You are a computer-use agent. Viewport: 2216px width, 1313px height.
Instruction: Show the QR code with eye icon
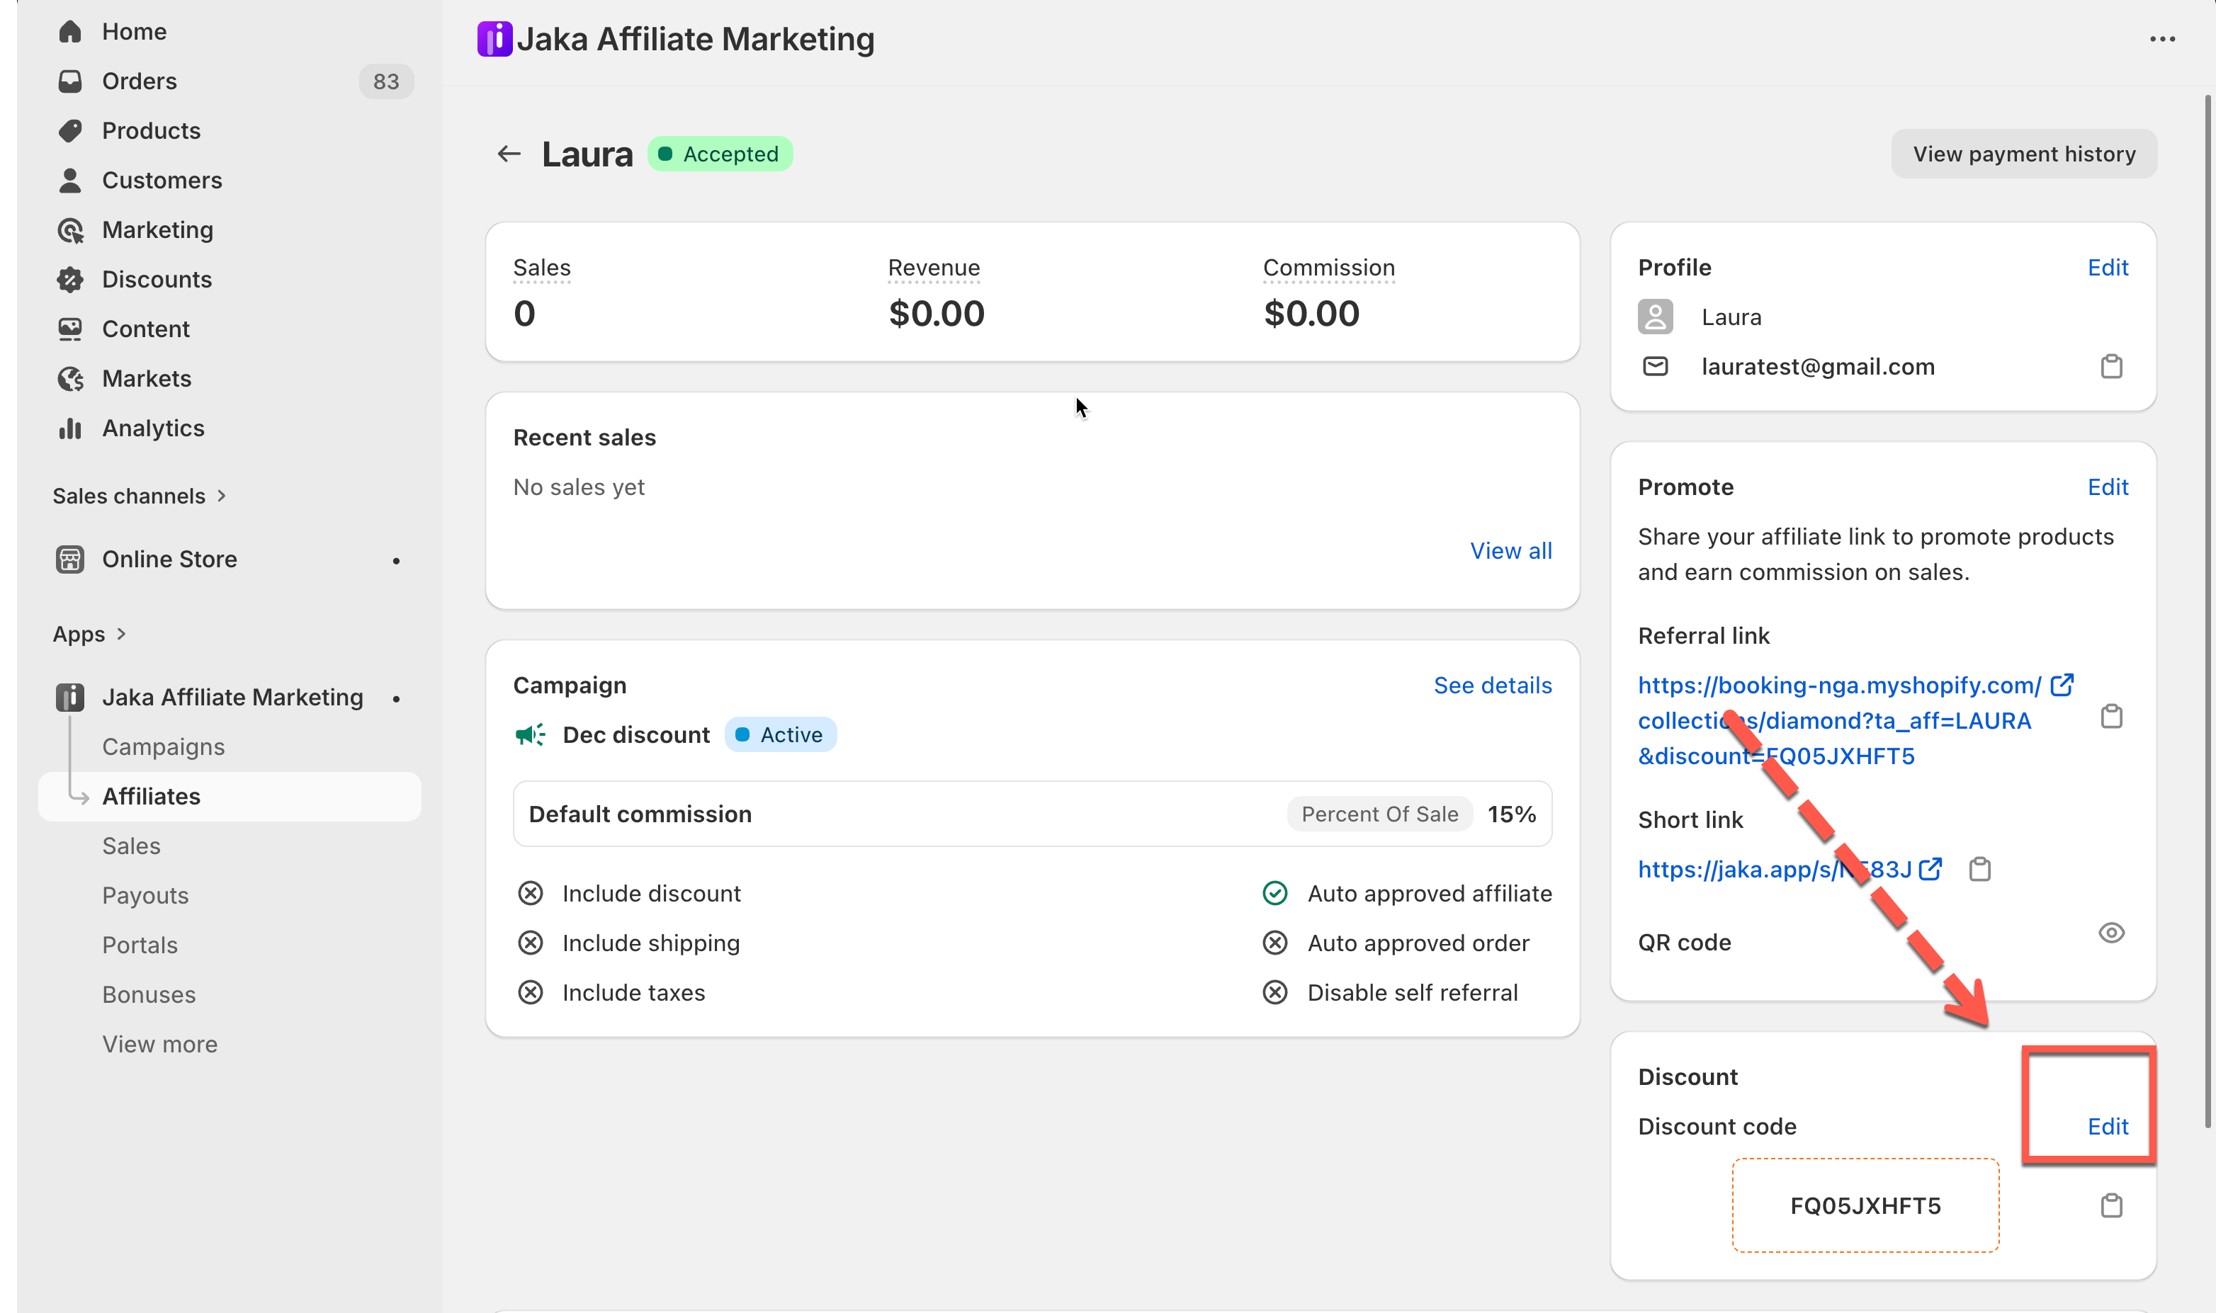[2110, 933]
